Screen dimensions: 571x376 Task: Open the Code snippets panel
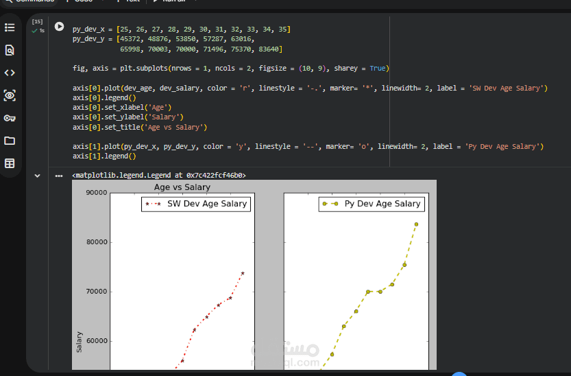[10, 73]
